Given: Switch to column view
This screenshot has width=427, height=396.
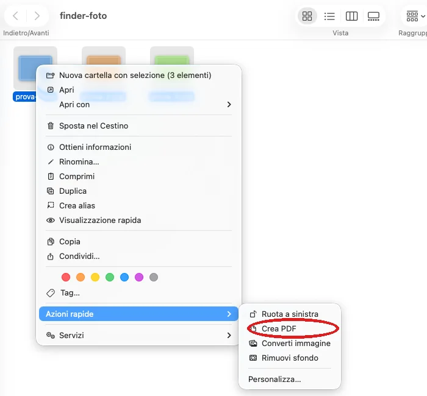Looking at the screenshot, I should point(351,16).
